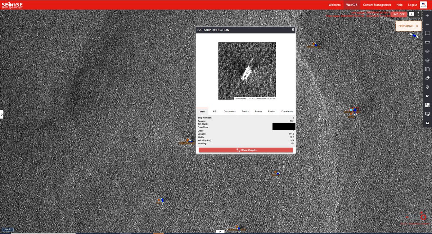Image resolution: width=432 pixels, height=234 pixels.
Task: Switch to the AIS tab
Action: pos(215,111)
